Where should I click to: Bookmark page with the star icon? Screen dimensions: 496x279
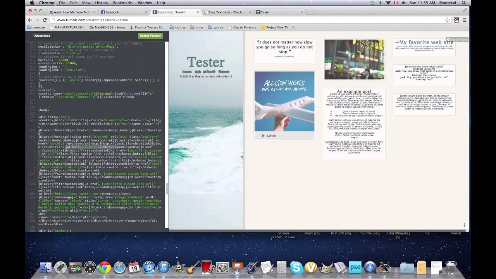(x=448, y=20)
